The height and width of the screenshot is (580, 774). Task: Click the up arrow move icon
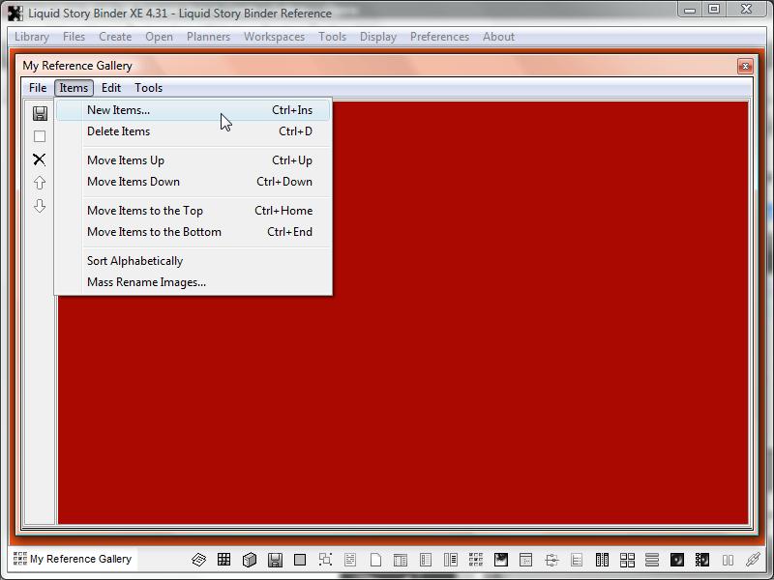[40, 183]
